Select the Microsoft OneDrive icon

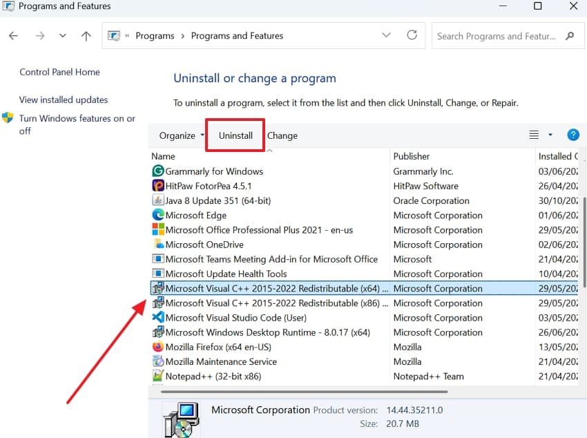[x=159, y=244]
